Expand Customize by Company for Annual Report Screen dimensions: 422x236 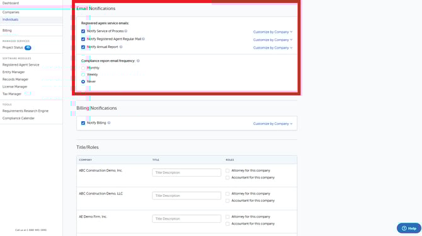273,48
